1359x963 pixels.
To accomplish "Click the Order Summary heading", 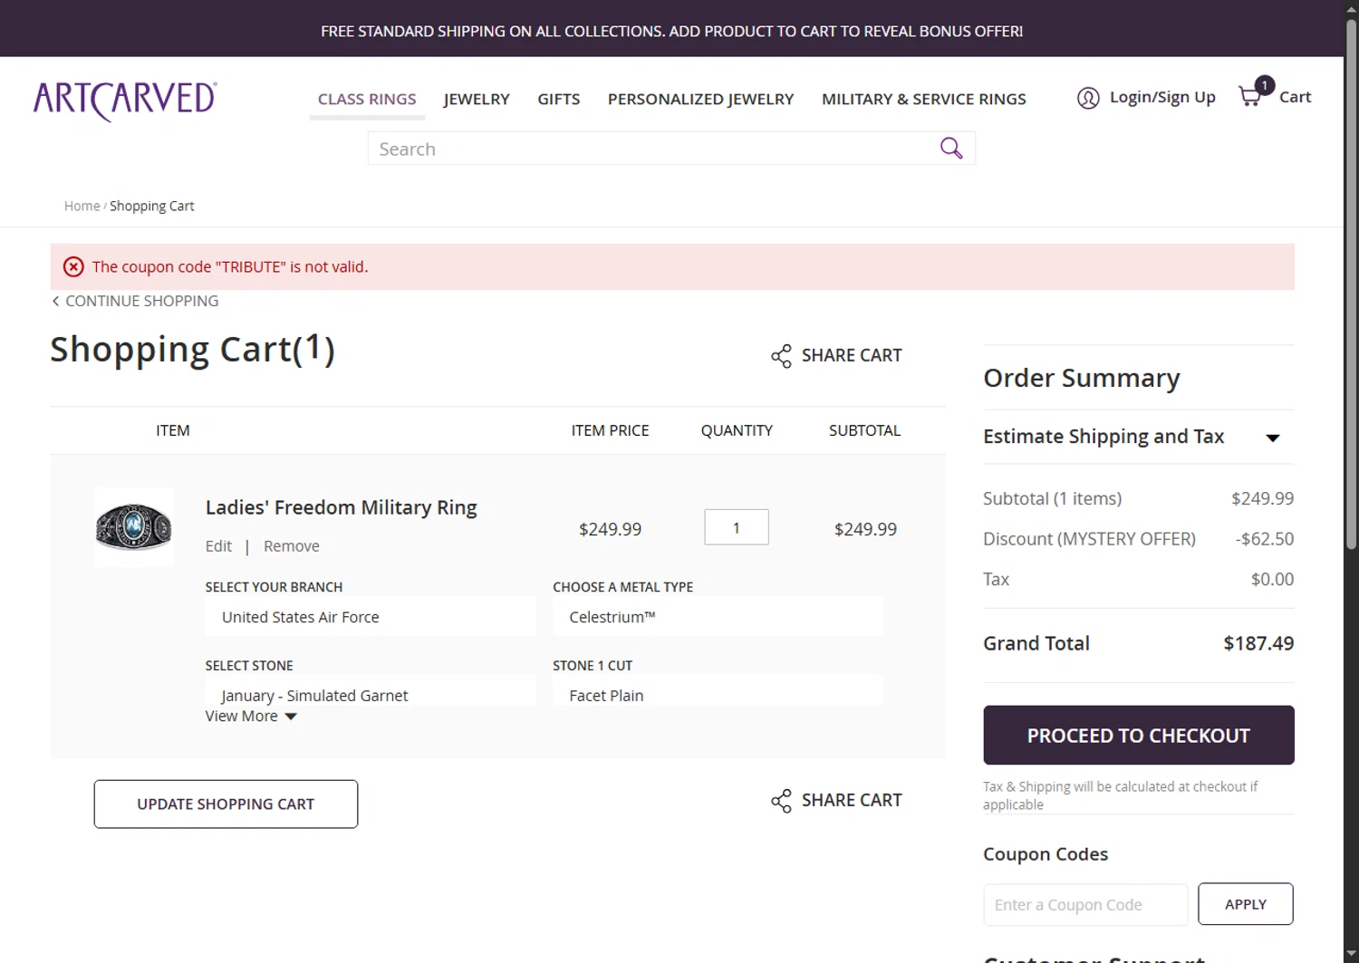I will point(1082,378).
